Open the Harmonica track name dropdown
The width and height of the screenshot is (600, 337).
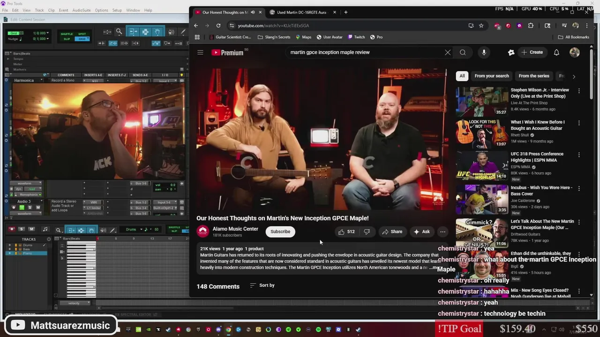point(41,81)
